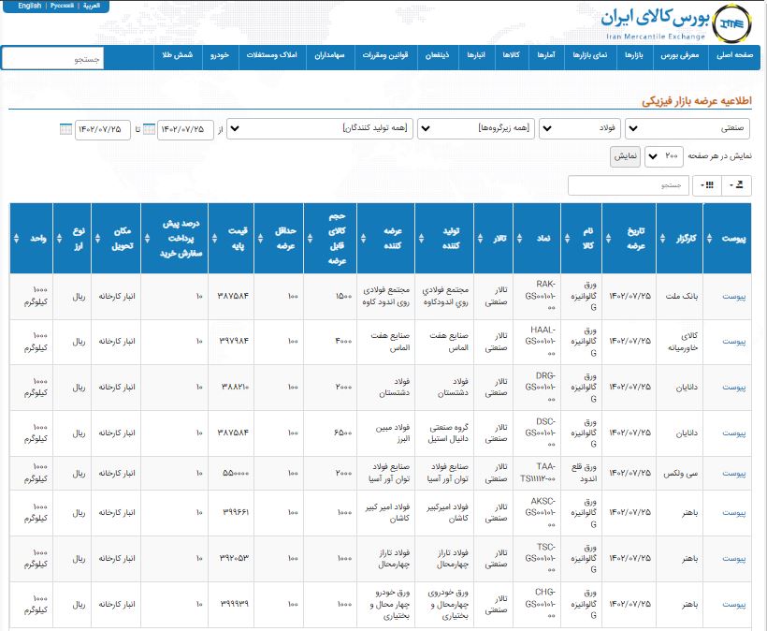
Task: Open the کالاها menu
Action: [511, 55]
